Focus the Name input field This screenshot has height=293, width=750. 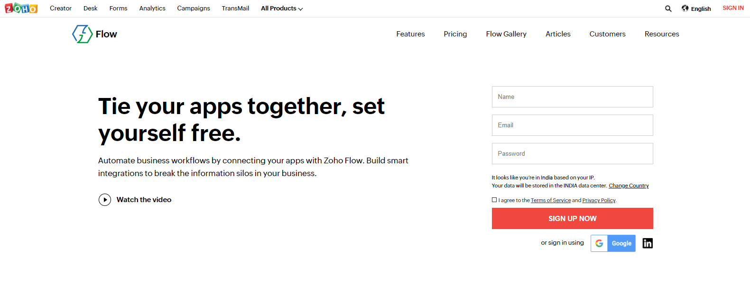(572, 97)
